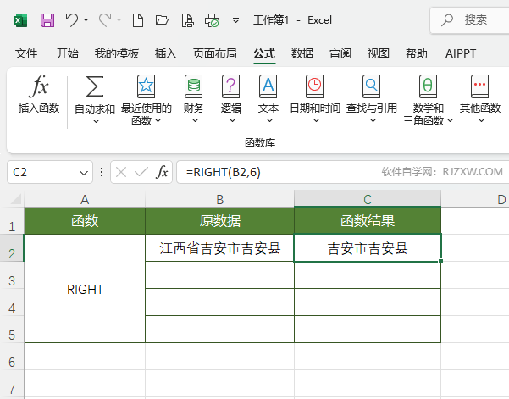
Task: Click the Date & Time (日期和时间) icon
Action: tap(314, 86)
